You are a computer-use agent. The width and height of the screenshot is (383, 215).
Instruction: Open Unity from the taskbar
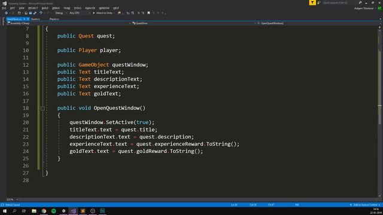pyautogui.click(x=63, y=211)
